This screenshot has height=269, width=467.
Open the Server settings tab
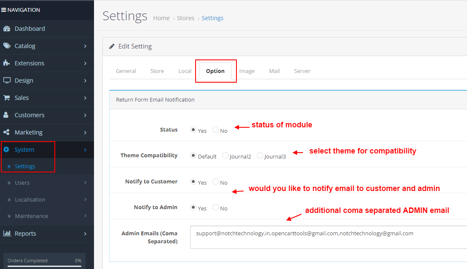click(x=302, y=71)
